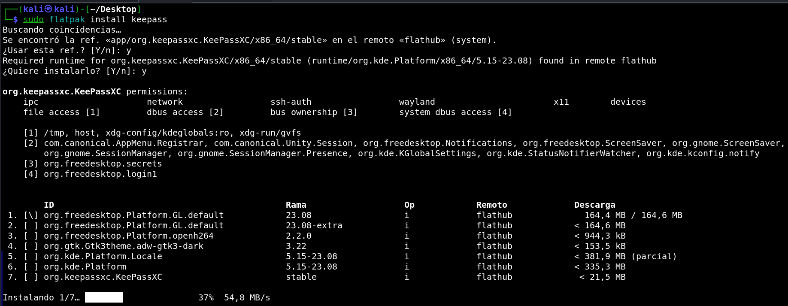Image resolution: width=788 pixels, height=306 pixels.
Task: Click the '< 335,3 MB' download size
Action: (x=600, y=267)
